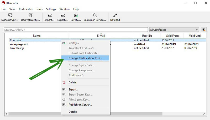Click the Certify icon in the context menu

tap(64, 43)
